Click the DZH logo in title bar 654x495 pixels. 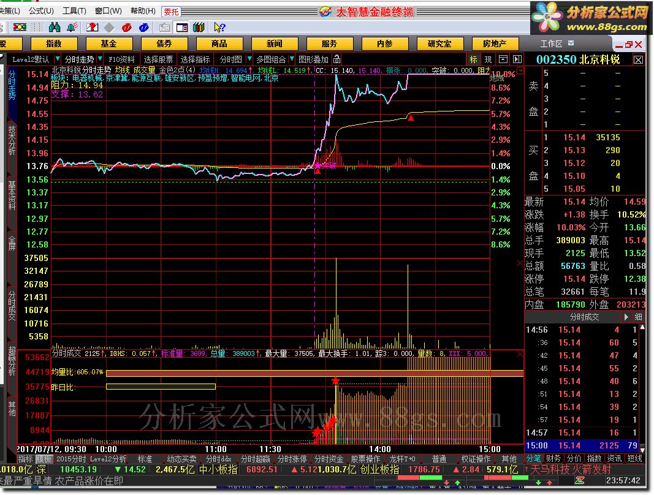click(325, 12)
